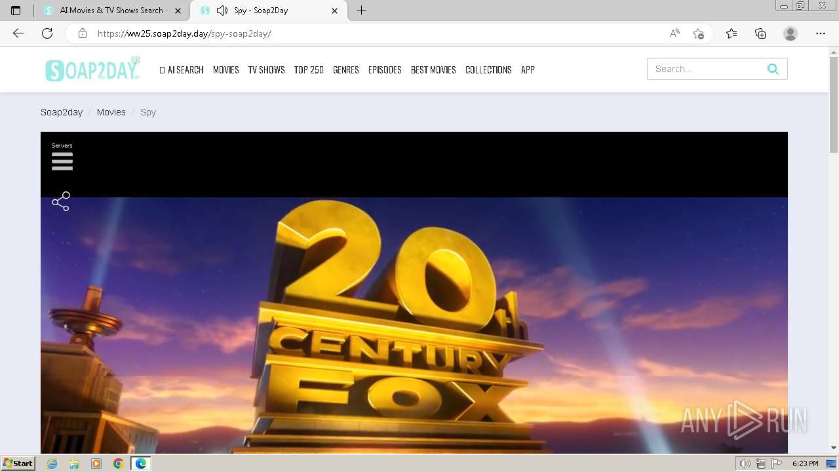The height and width of the screenshot is (472, 839).
Task: Open the Servers hamburger menu in player
Action: pyautogui.click(x=62, y=161)
